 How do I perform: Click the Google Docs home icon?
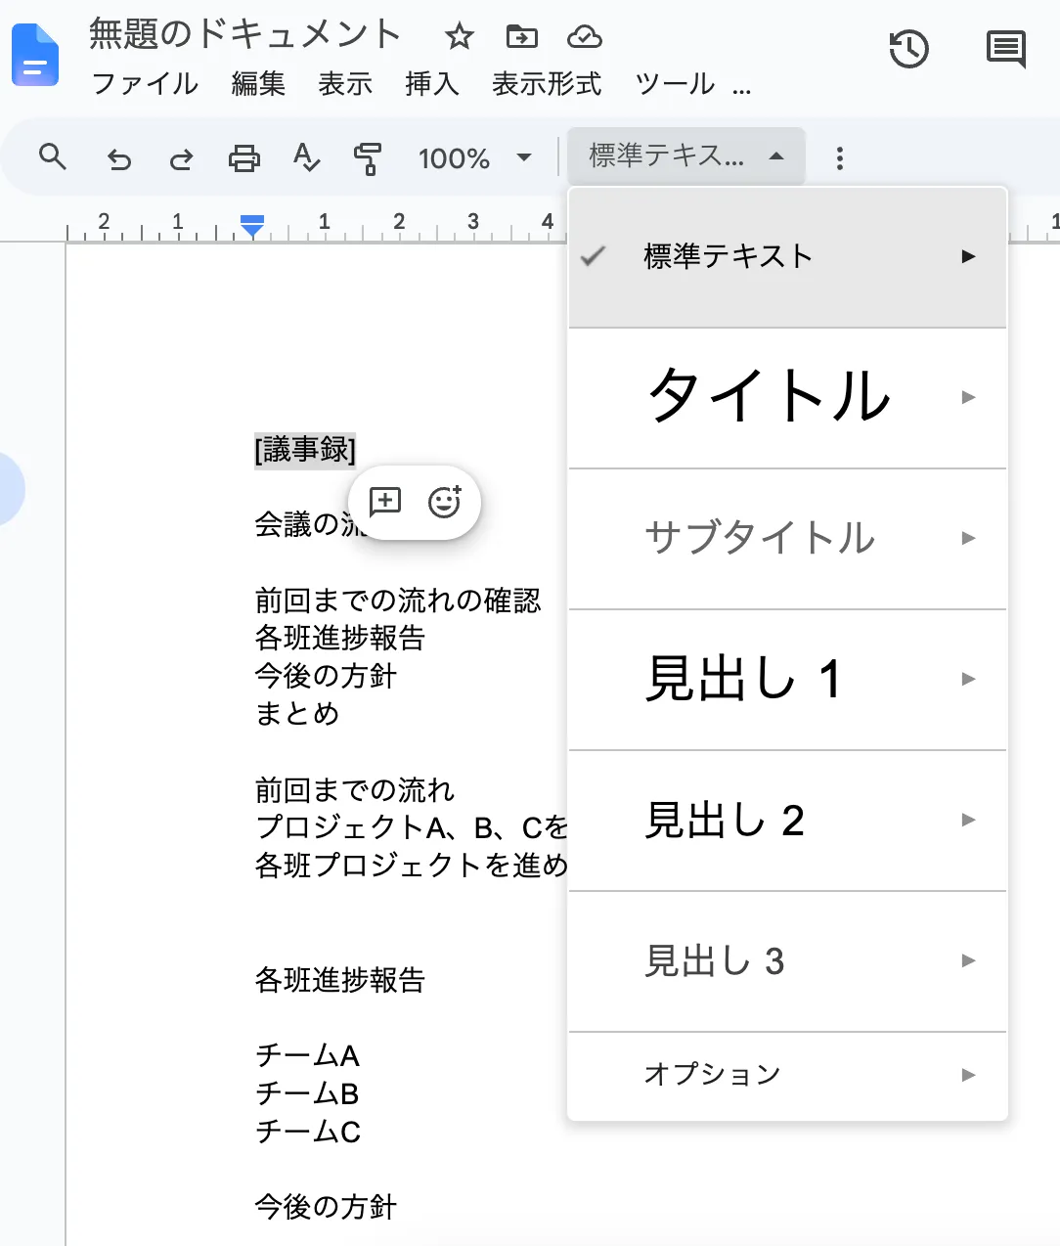35,56
